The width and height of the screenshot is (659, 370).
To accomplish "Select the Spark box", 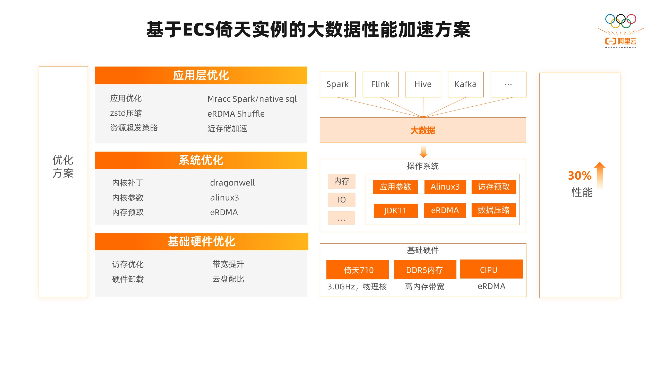I will 338,84.
